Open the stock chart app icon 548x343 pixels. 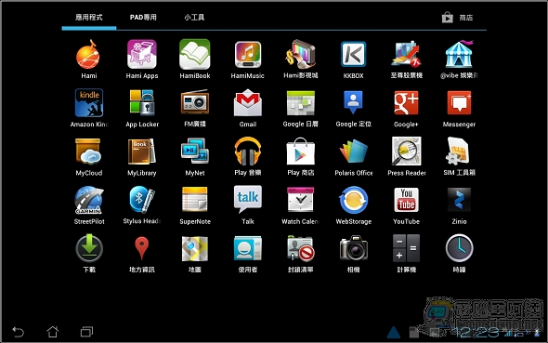pyautogui.click(x=406, y=59)
